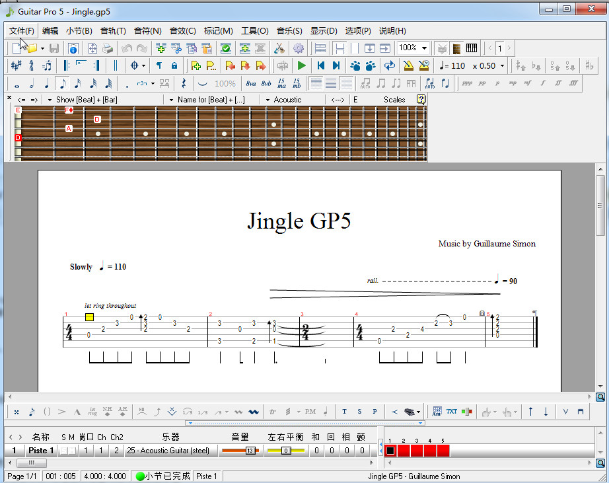Apply the tr trill effect

[273, 412]
